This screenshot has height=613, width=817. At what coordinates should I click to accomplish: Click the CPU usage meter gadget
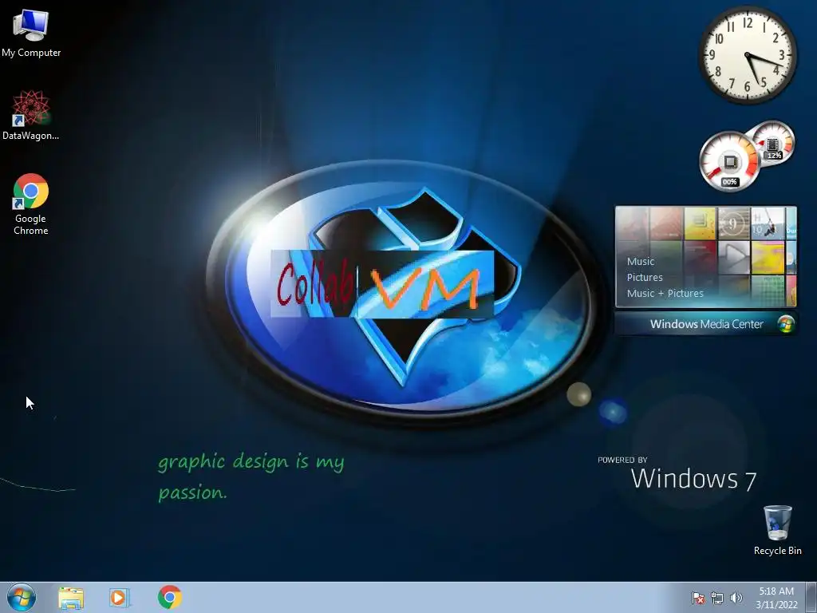[x=729, y=161]
